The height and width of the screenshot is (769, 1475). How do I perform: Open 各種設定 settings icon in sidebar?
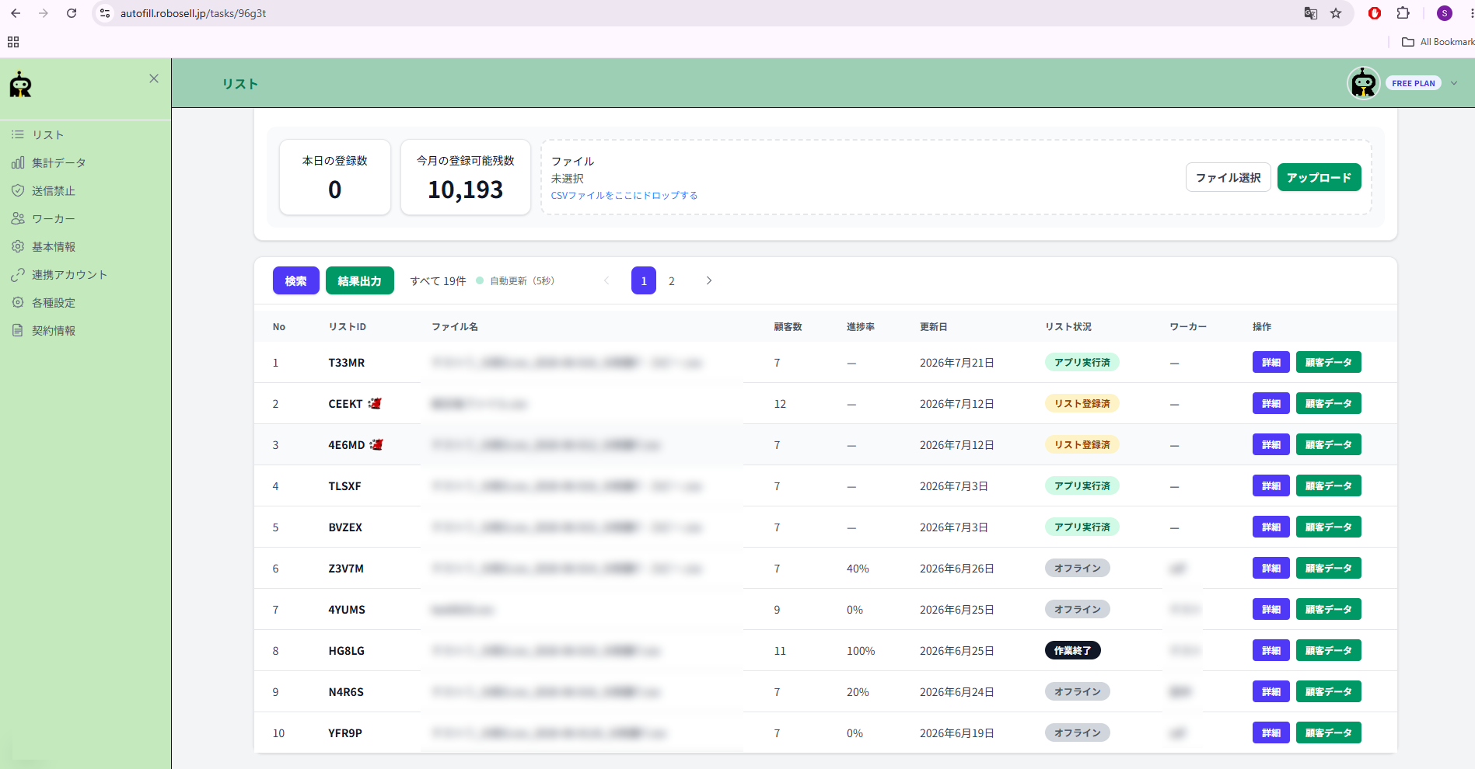(x=18, y=303)
